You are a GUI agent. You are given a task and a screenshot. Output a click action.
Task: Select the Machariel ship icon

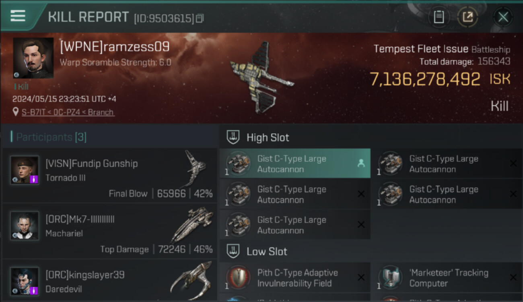pyautogui.click(x=192, y=225)
